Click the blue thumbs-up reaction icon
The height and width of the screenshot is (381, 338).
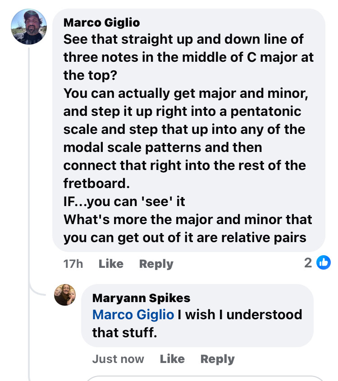click(x=323, y=262)
